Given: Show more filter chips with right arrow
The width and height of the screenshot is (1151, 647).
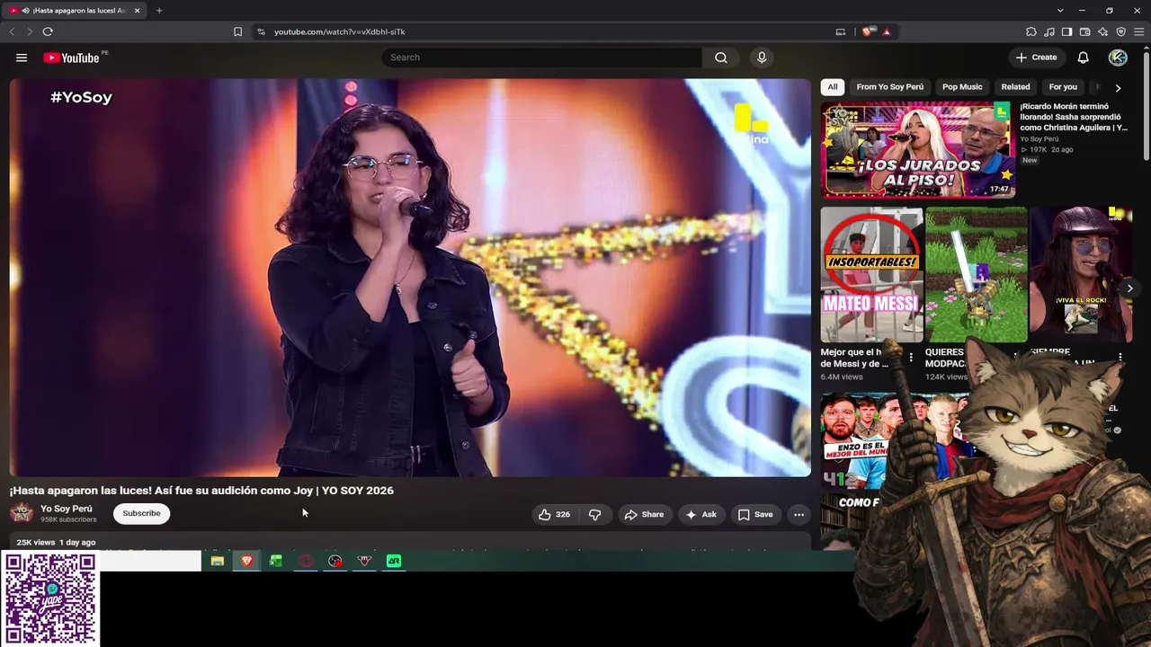Looking at the screenshot, I should tap(1118, 88).
